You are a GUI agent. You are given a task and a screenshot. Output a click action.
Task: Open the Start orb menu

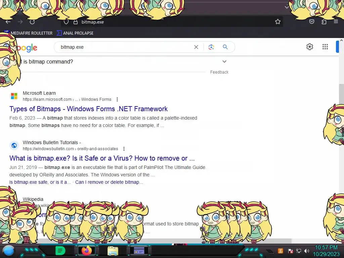9,251
